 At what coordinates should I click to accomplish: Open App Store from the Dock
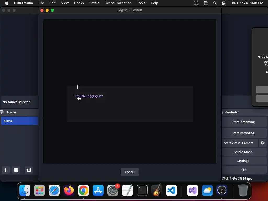[98, 190]
